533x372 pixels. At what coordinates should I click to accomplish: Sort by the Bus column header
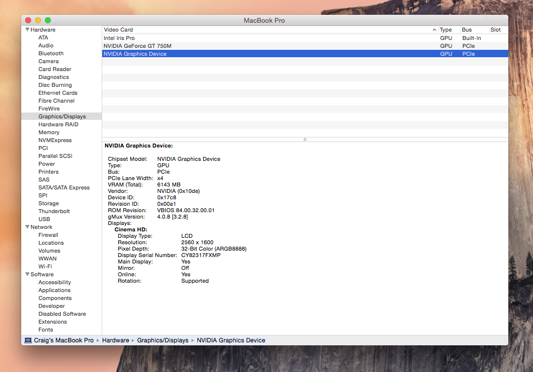point(474,30)
